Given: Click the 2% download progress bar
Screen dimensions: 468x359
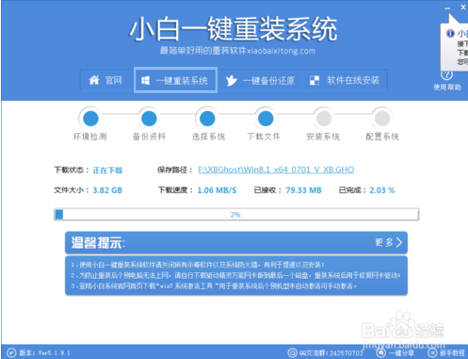Looking at the screenshot, I should [x=236, y=215].
